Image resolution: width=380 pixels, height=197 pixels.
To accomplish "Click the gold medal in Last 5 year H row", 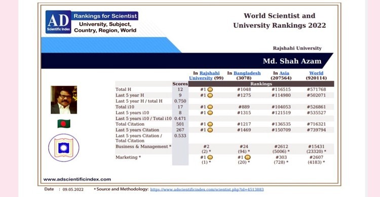I will [x=210, y=95].
